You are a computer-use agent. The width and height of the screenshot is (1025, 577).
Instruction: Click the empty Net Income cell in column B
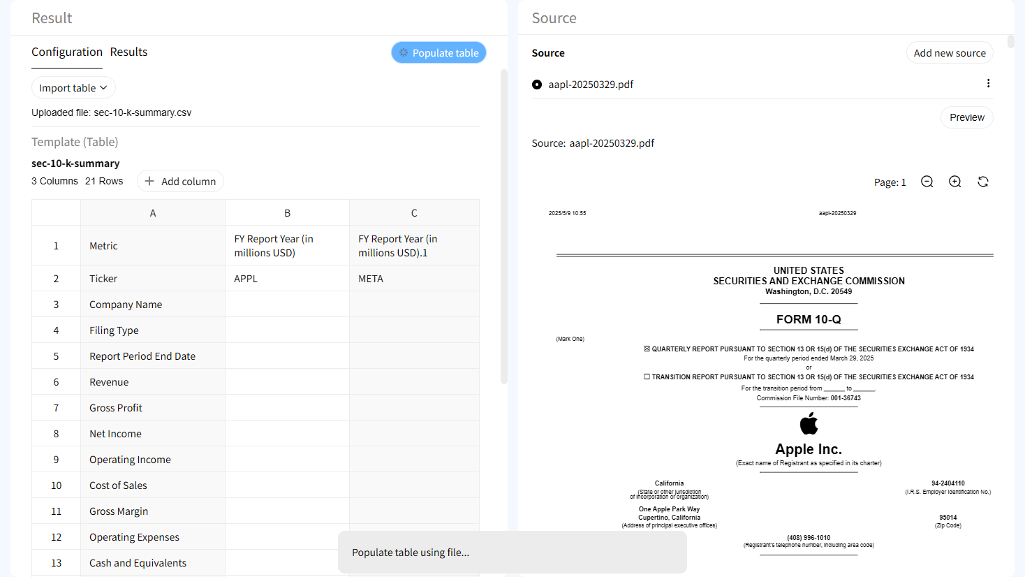tap(287, 434)
